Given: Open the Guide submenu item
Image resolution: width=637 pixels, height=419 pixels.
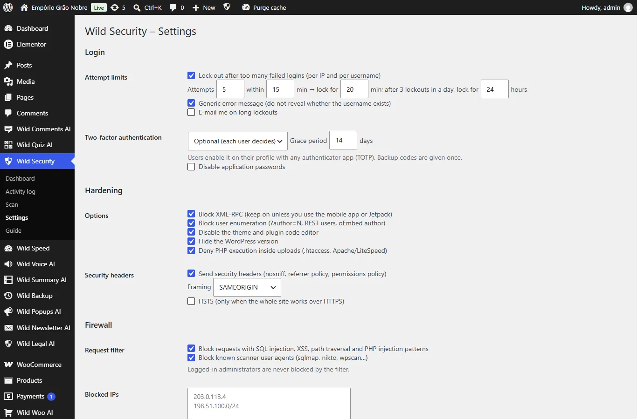Looking at the screenshot, I should click(x=14, y=230).
